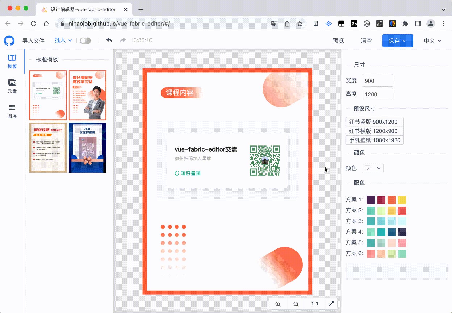Open a new browser tab
Image resolution: width=452 pixels, height=313 pixels.
pos(141,10)
